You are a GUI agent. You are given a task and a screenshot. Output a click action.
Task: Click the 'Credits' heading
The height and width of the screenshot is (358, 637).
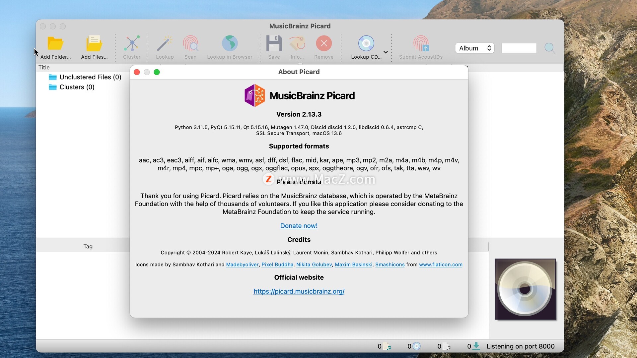pyautogui.click(x=299, y=240)
